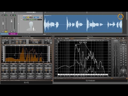This screenshot has height=96, width=128.
Task: Expand the track disclosure triangle beside Read
Action: (x=21, y=19)
